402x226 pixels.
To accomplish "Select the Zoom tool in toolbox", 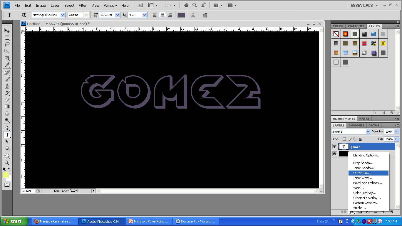I will [7, 162].
